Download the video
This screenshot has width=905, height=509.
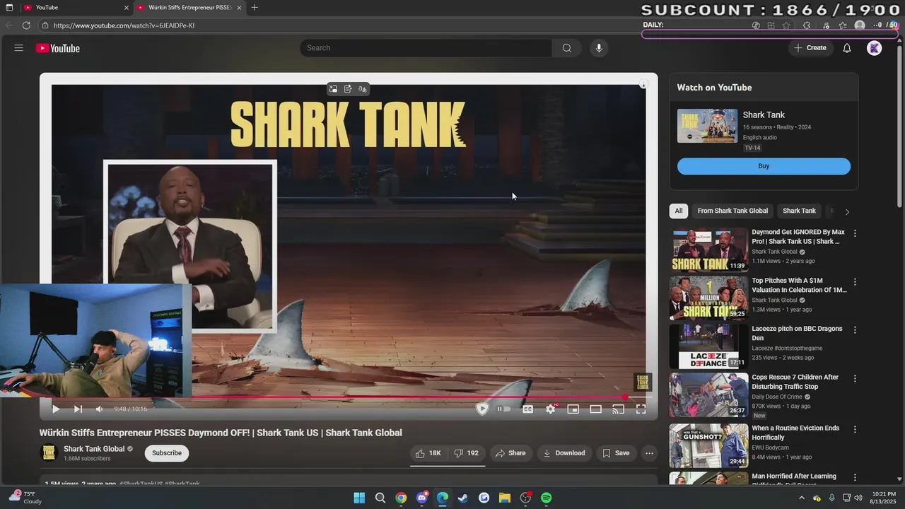coord(564,453)
